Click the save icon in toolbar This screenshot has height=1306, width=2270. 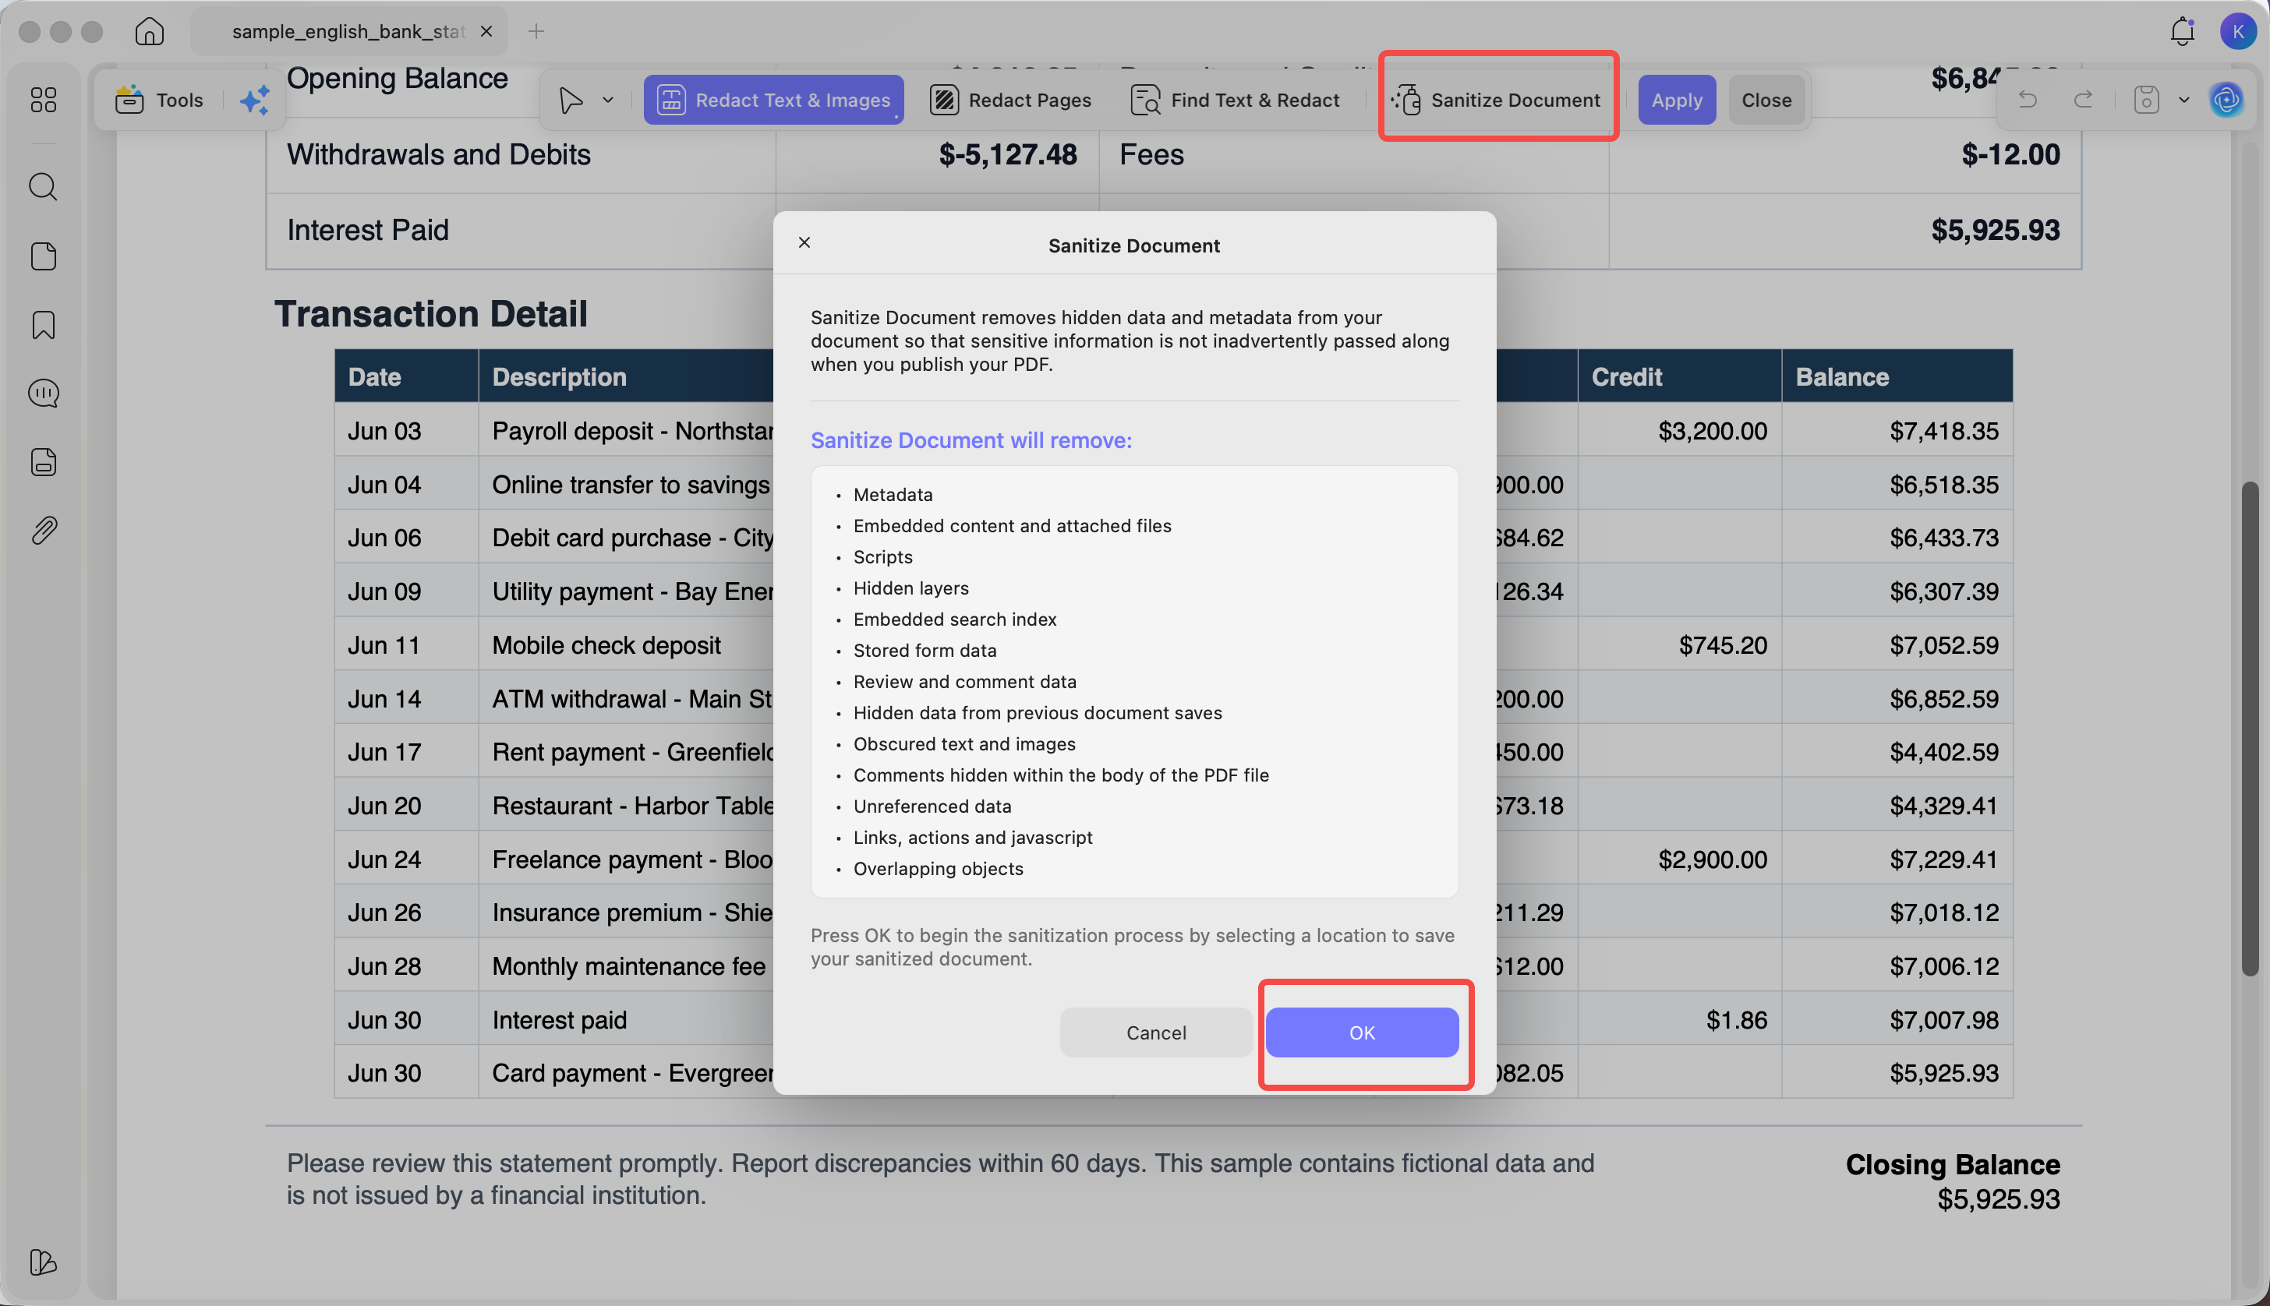point(2145,100)
